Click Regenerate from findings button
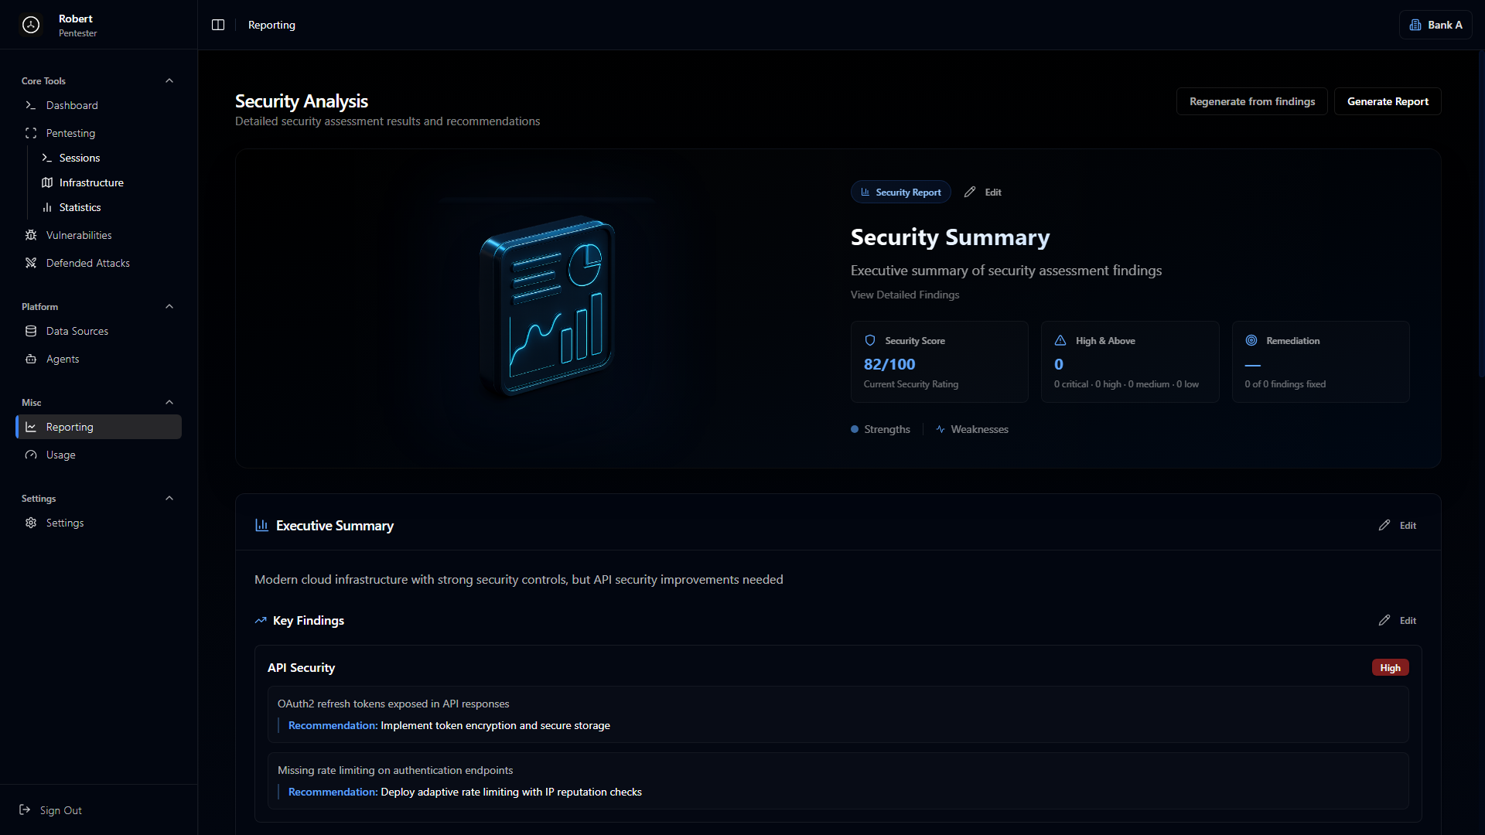The width and height of the screenshot is (1485, 835). [x=1251, y=101]
